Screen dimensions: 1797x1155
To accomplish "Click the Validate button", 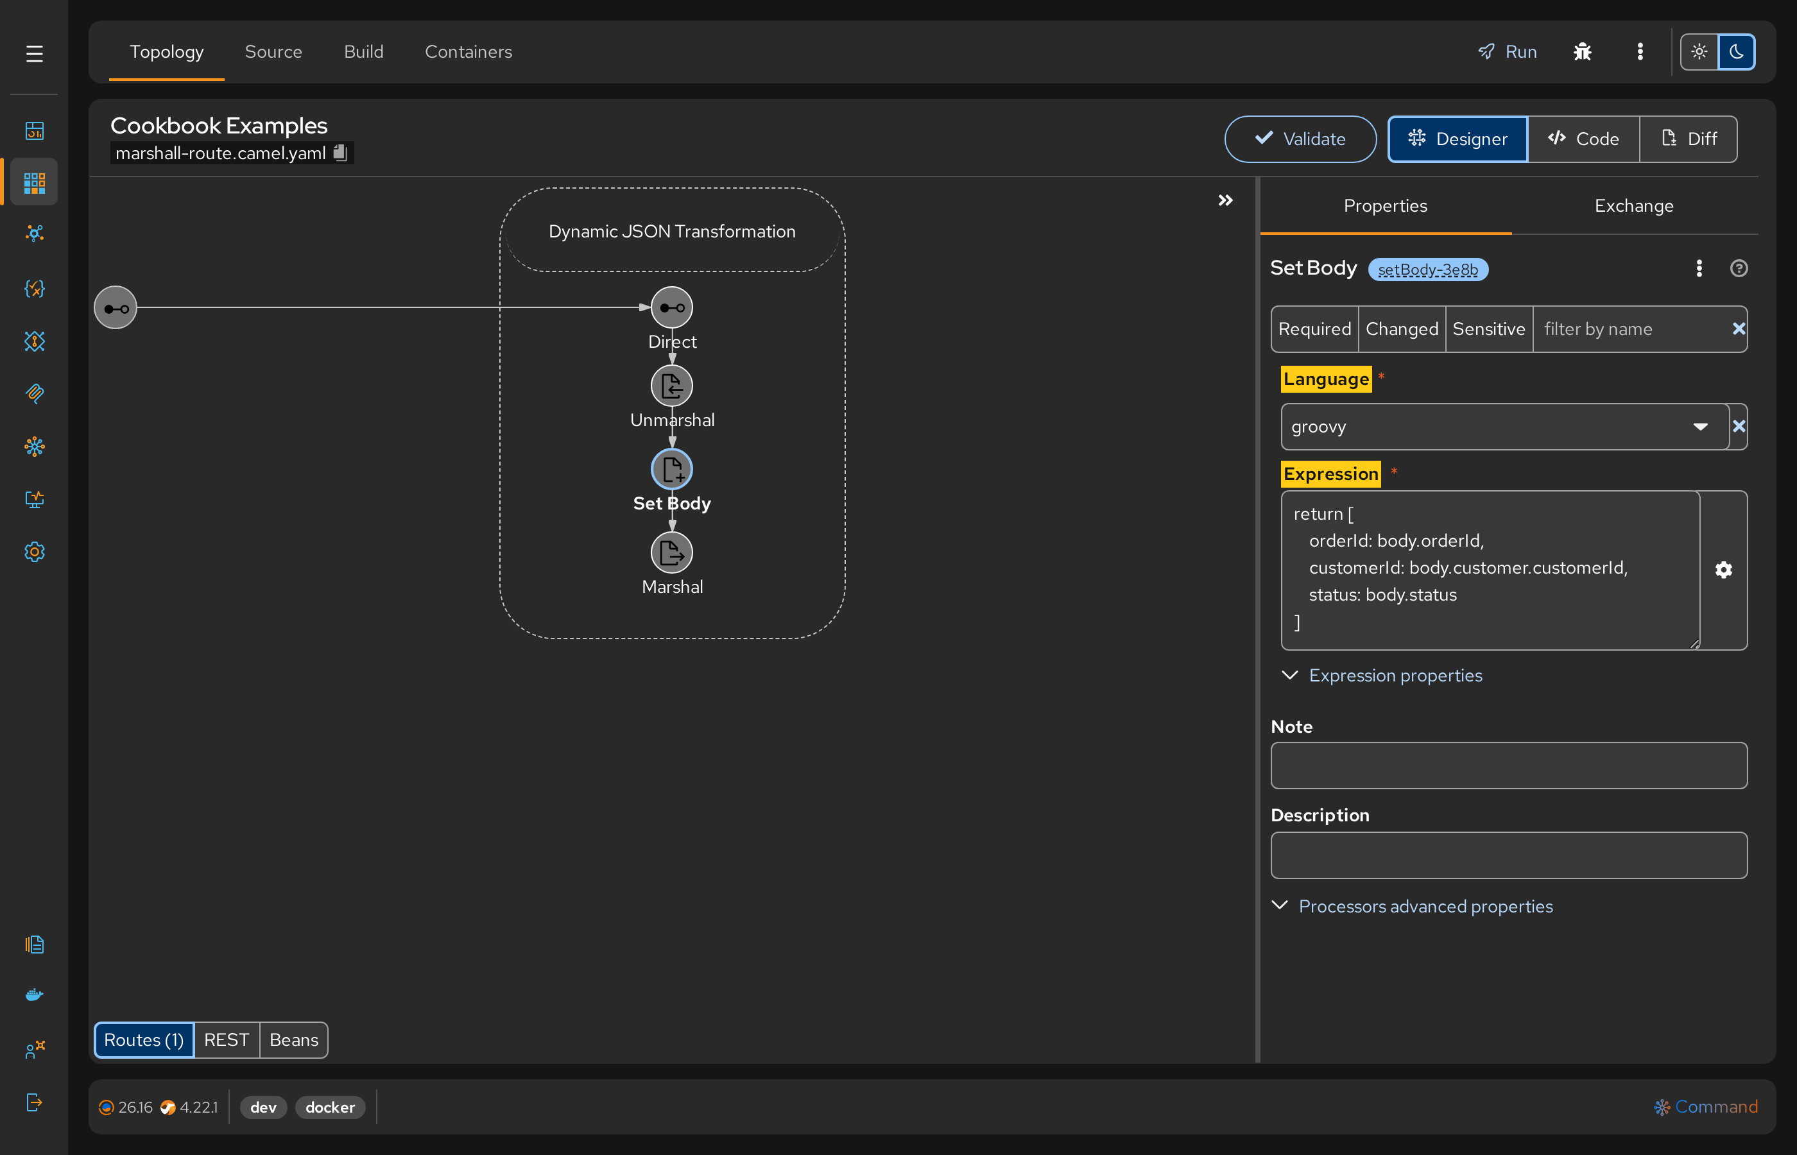I will (x=1300, y=139).
